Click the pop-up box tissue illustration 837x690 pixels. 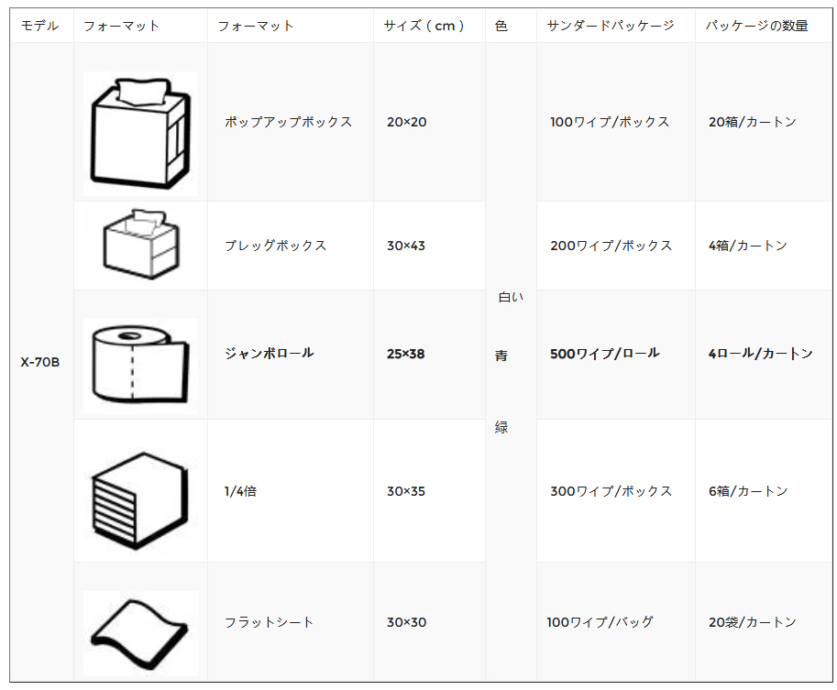point(140,134)
